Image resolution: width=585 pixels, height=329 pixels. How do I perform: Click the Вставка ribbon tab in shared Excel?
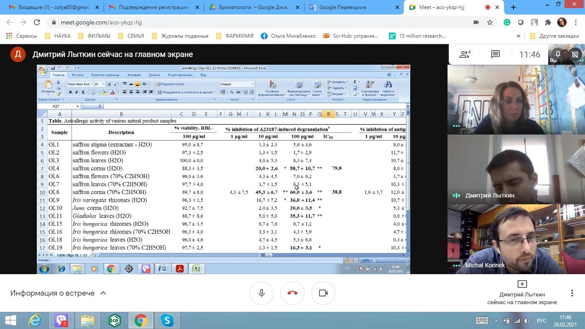tap(78, 75)
